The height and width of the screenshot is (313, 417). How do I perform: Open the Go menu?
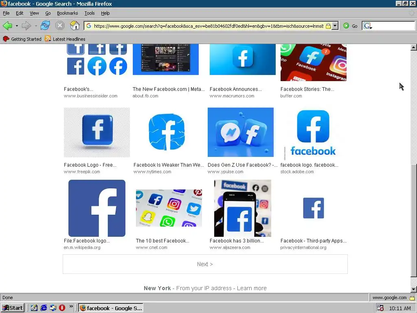click(48, 13)
